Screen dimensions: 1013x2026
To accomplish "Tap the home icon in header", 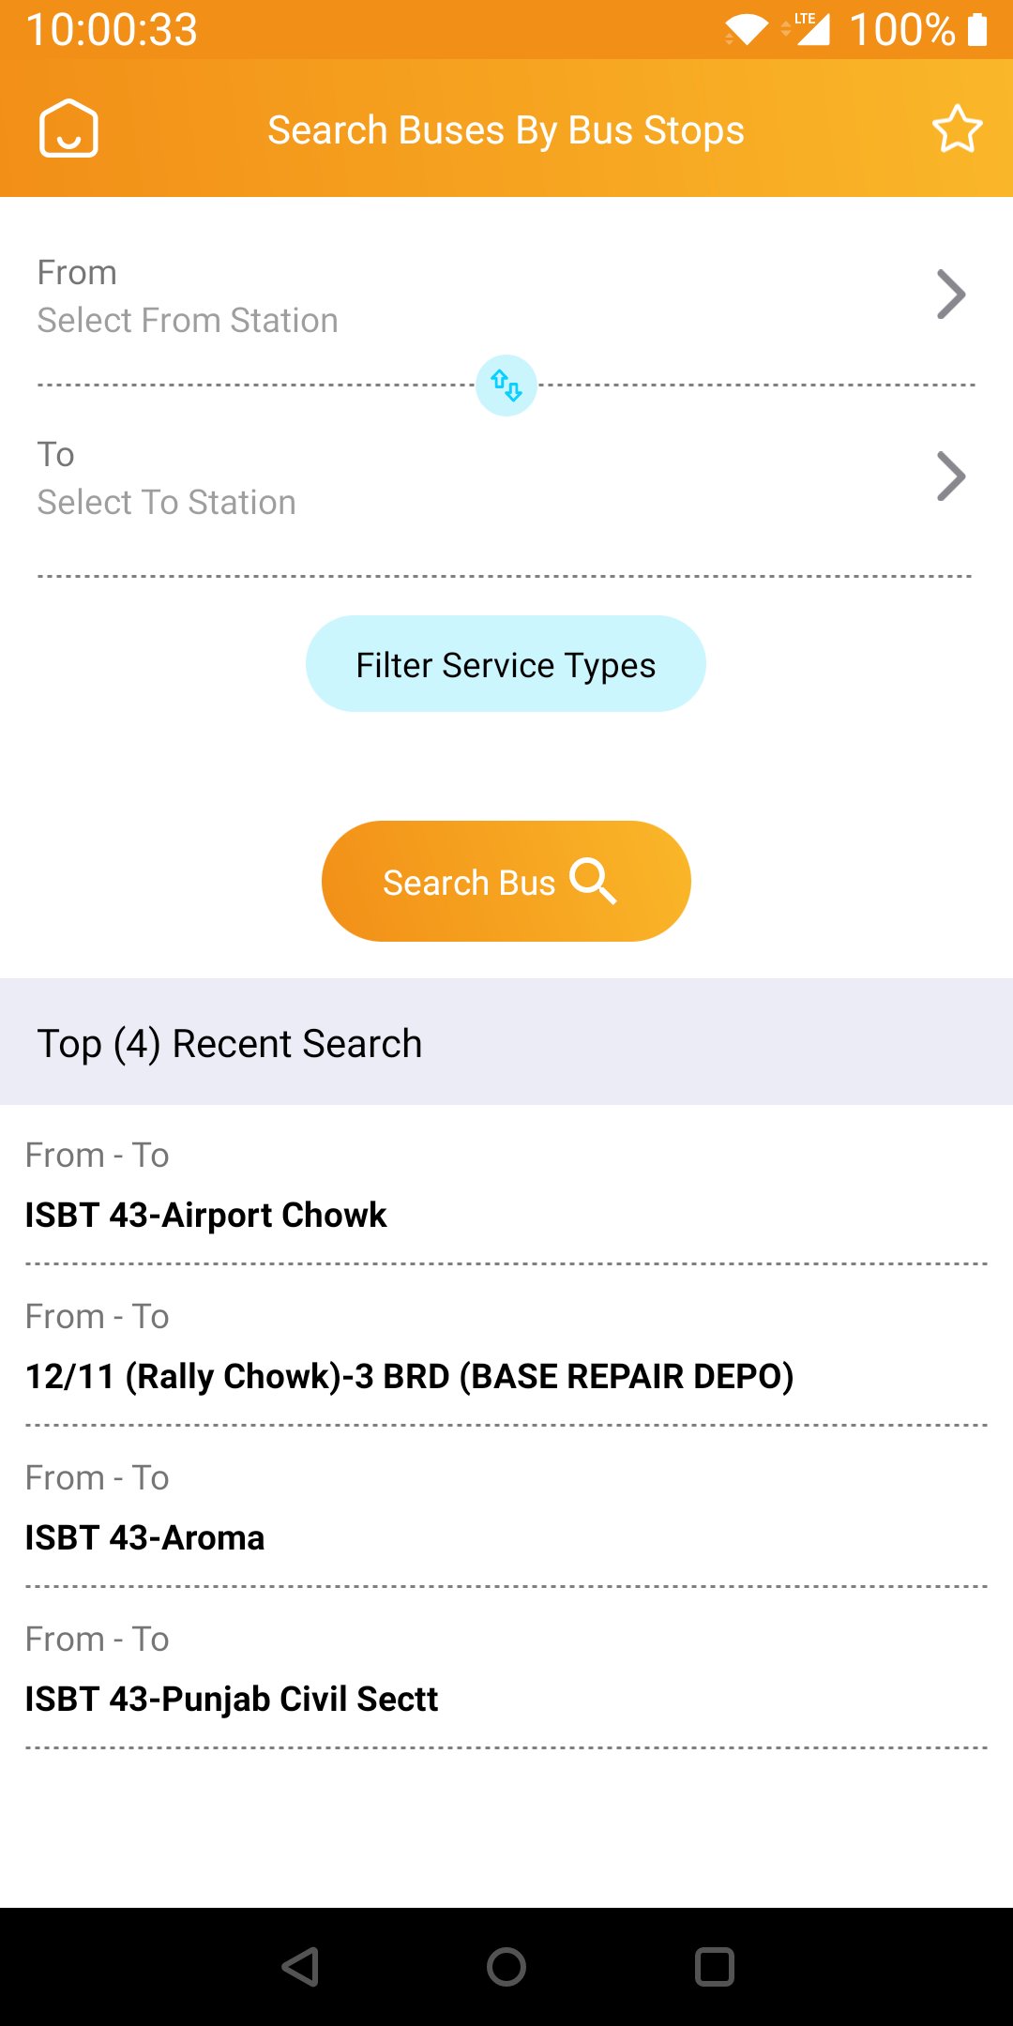I will click(68, 129).
